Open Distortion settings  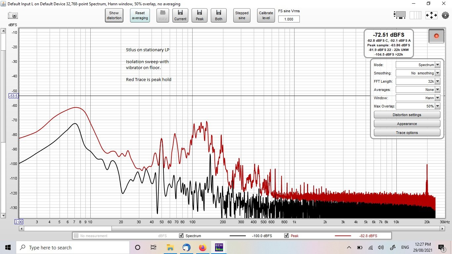(x=407, y=115)
